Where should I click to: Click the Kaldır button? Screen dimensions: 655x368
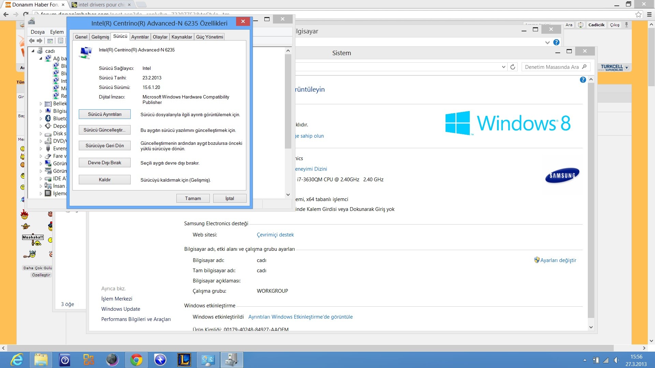(105, 180)
